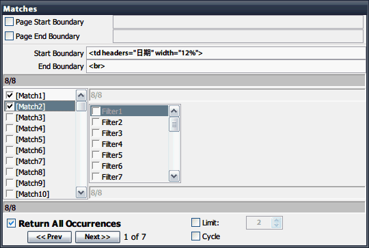Uncheck the [Match1] checkbox
Screen dimensions: 369x248
click(x=10, y=96)
